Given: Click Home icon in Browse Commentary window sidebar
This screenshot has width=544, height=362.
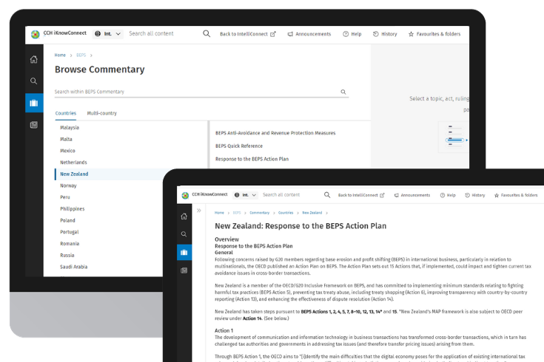Looking at the screenshot, I should point(34,59).
